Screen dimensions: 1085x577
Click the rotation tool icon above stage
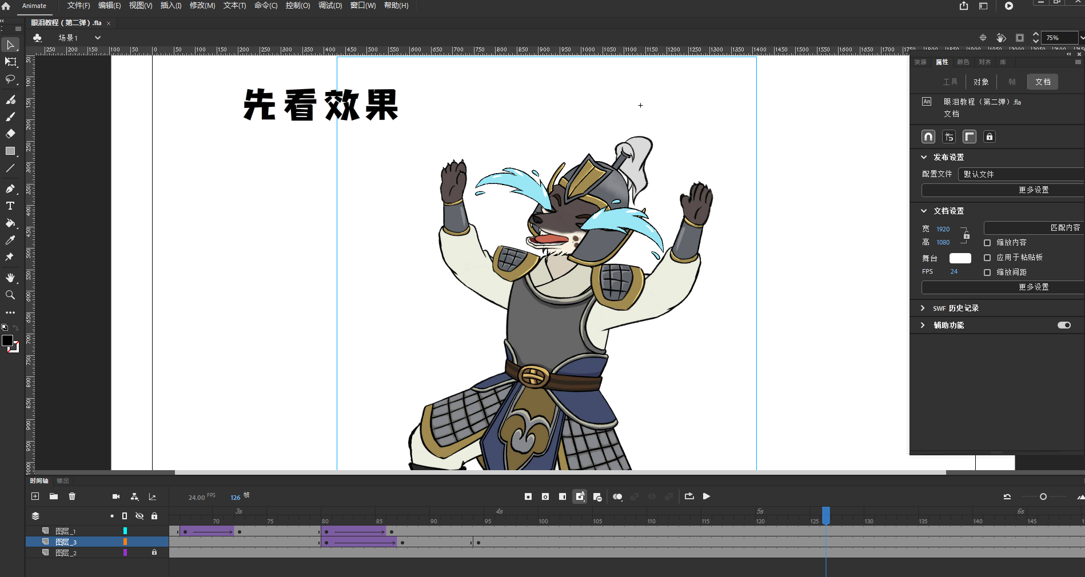(x=1001, y=38)
